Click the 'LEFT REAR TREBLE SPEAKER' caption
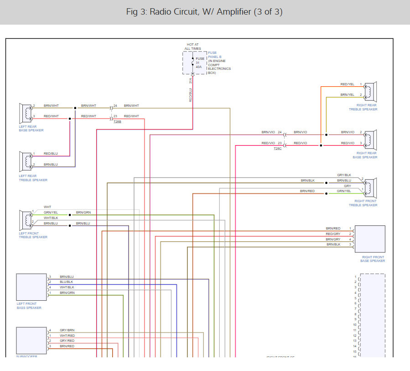The image size is (410, 371). (x=33, y=178)
